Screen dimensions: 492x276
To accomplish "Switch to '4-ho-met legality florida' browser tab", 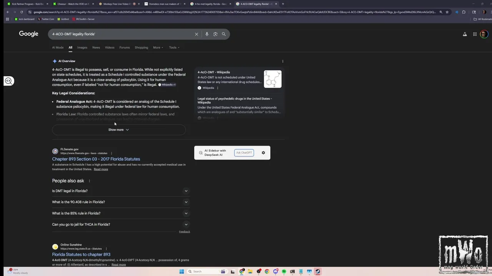I will click(x=210, y=4).
